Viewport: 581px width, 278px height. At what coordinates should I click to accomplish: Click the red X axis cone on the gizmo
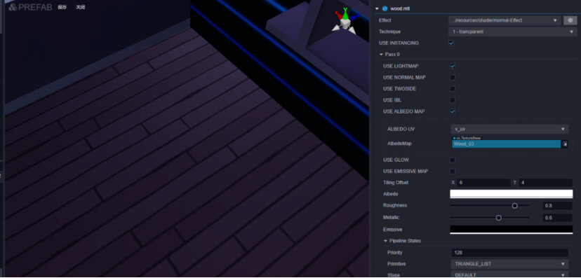pos(338,15)
